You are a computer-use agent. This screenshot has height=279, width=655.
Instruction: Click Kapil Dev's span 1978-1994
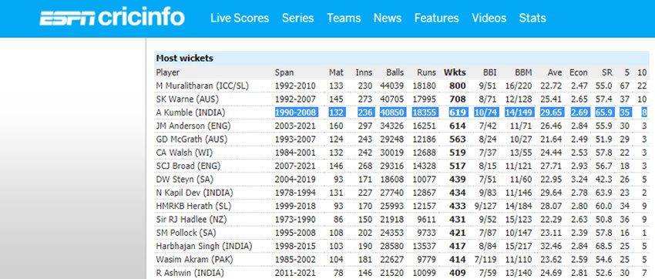point(295,193)
